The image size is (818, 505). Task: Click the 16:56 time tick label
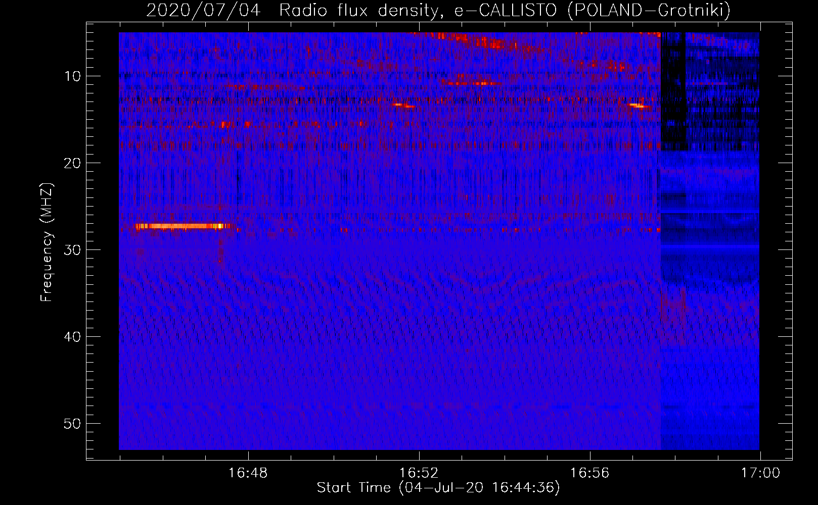[x=589, y=473]
